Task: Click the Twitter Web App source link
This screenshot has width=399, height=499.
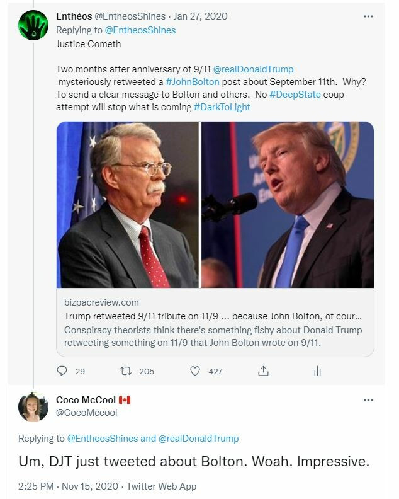Action: point(162,486)
